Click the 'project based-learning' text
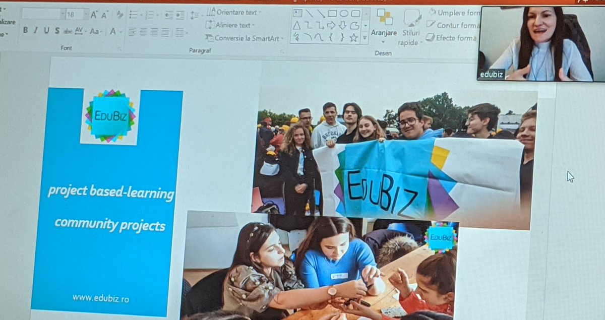 point(110,194)
